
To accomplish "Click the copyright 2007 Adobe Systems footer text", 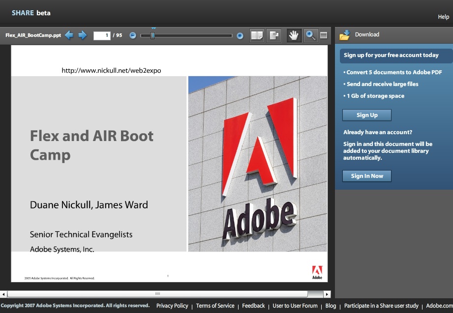I will [x=75, y=306].
